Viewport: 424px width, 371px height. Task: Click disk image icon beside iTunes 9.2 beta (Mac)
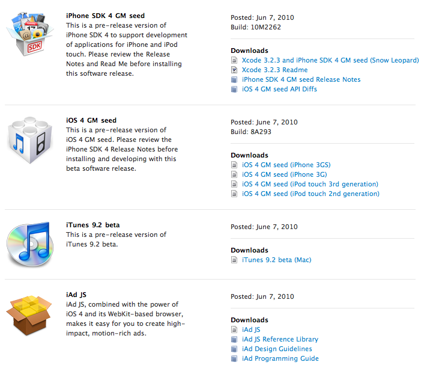coord(234,260)
